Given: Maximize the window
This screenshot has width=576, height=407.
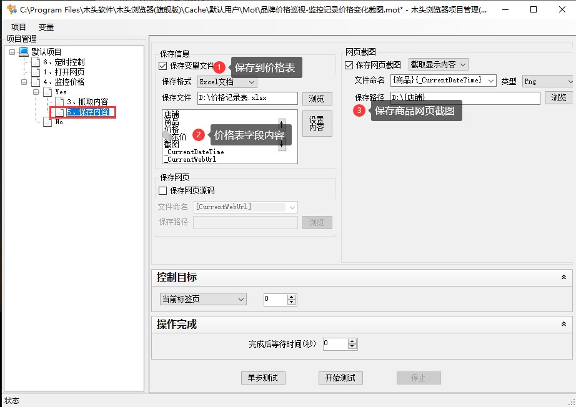Looking at the screenshot, I should tap(534, 9).
